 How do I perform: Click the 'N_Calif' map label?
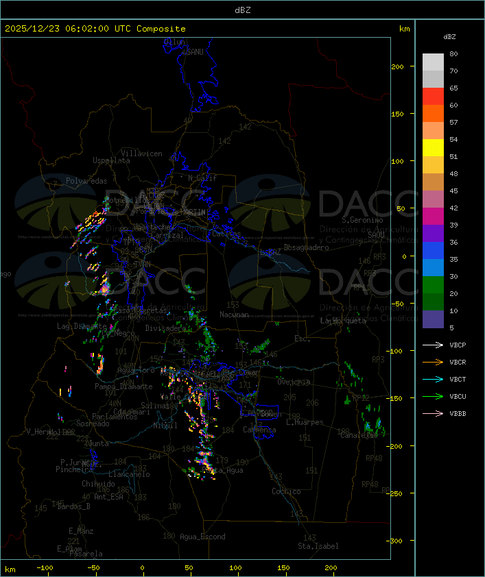[202, 178]
